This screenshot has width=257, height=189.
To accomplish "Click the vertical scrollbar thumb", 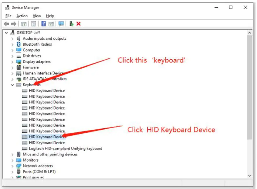I will [249, 87].
